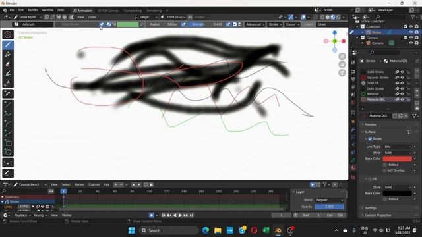This screenshot has width=422, height=237.
Task: Open the Origin stroke placement dropdown
Action: click(146, 17)
